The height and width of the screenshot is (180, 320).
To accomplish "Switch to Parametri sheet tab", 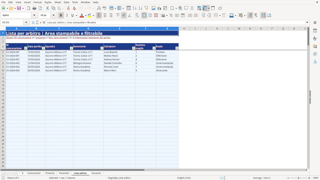I will [64, 173].
